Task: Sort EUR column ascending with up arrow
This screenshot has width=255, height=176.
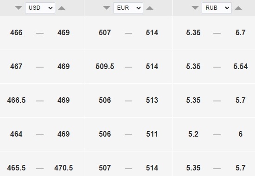Action: [150, 8]
